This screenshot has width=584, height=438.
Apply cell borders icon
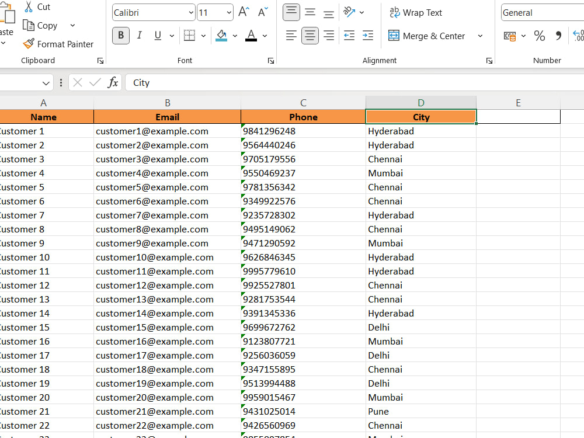189,36
